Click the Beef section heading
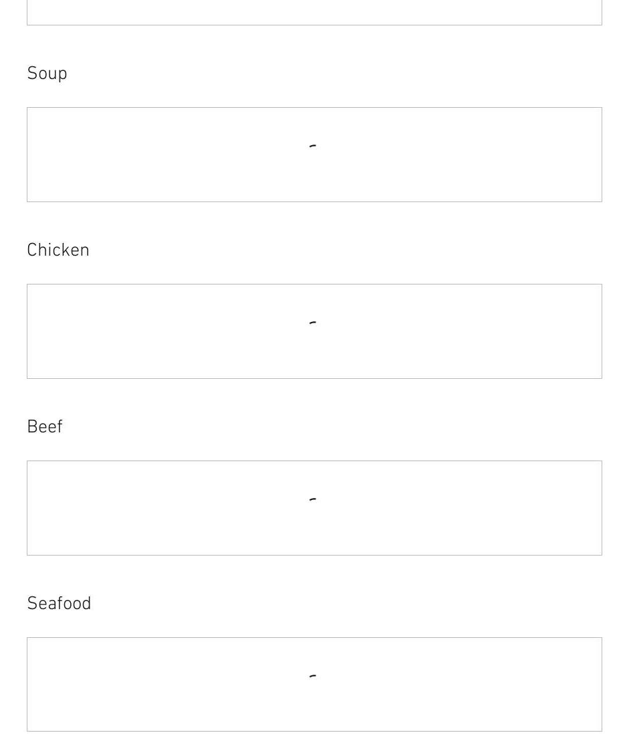This screenshot has height=751, width=619. [x=45, y=427]
